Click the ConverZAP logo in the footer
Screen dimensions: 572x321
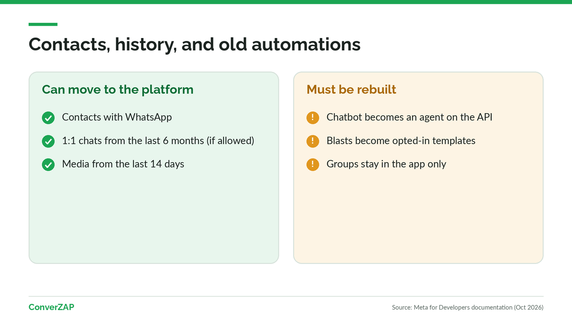51,307
